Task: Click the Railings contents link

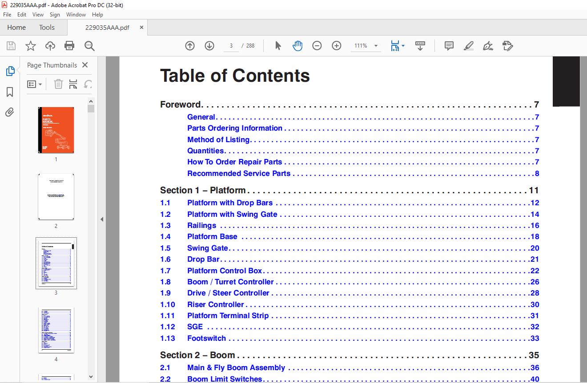Action: click(202, 226)
